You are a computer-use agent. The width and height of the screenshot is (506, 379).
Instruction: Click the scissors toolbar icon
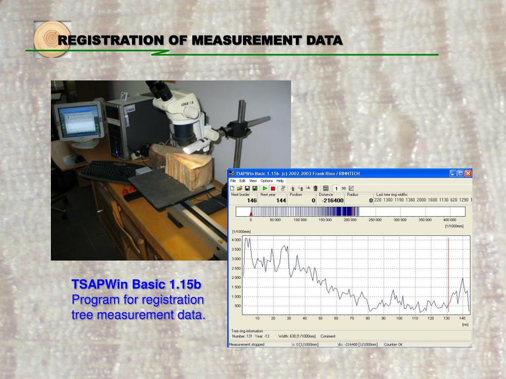pos(283,188)
